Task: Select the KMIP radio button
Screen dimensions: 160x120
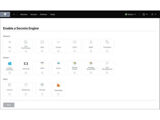Action: pyautogui.click(x=91, y=51)
